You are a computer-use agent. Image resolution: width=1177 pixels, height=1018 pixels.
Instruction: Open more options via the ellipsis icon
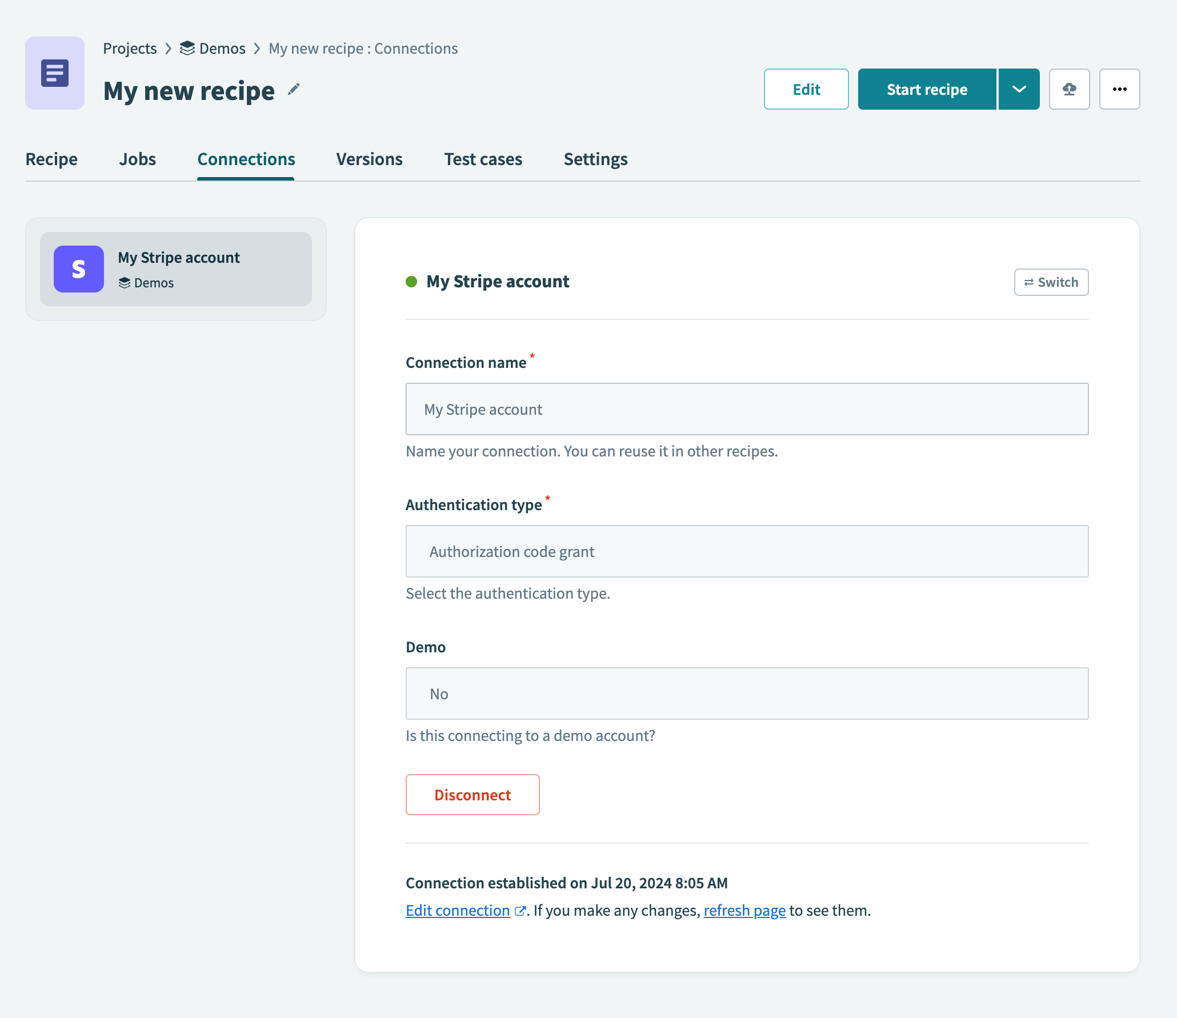tap(1119, 89)
